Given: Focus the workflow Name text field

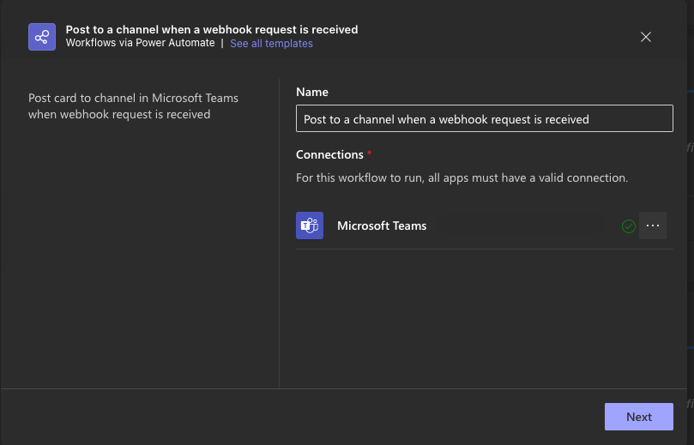Looking at the screenshot, I should tap(484, 119).
